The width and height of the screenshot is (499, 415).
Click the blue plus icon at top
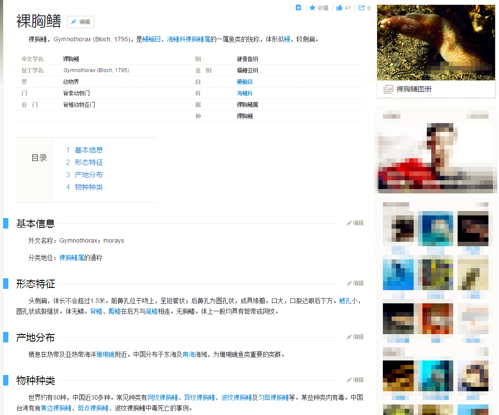(298, 7)
